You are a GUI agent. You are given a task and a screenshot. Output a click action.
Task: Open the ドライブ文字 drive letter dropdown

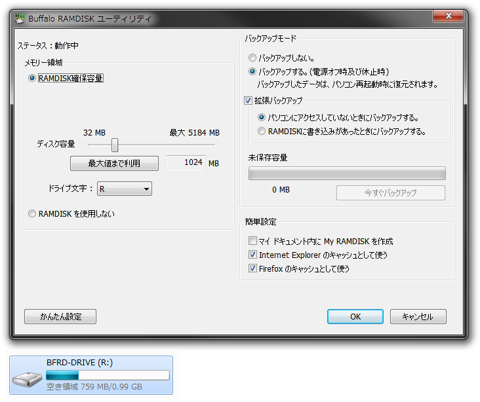pos(125,189)
